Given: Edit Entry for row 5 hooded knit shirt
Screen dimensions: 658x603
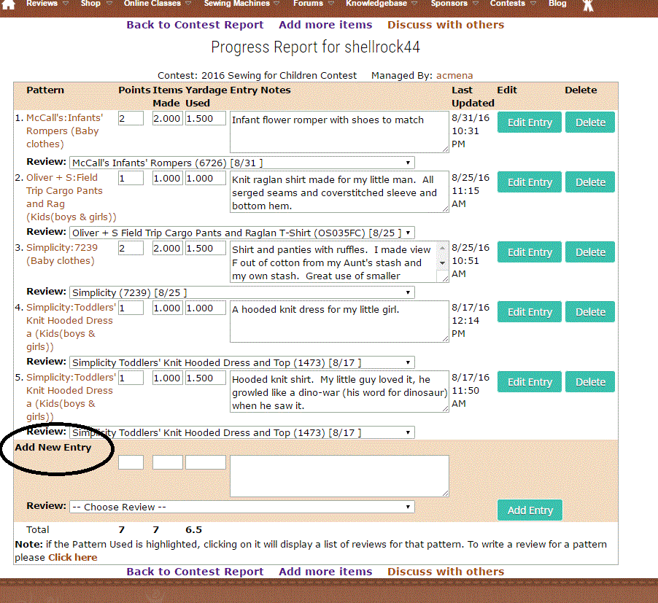Looking at the screenshot, I should point(530,382).
